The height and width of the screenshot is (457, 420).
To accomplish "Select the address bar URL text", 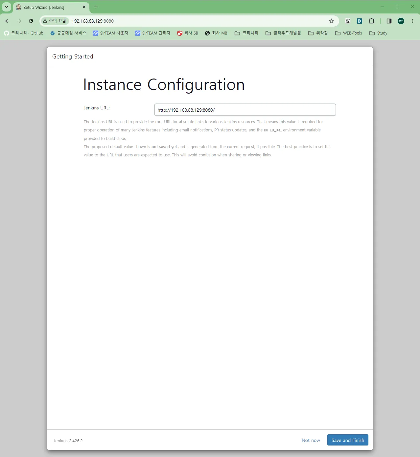I will click(x=93, y=21).
